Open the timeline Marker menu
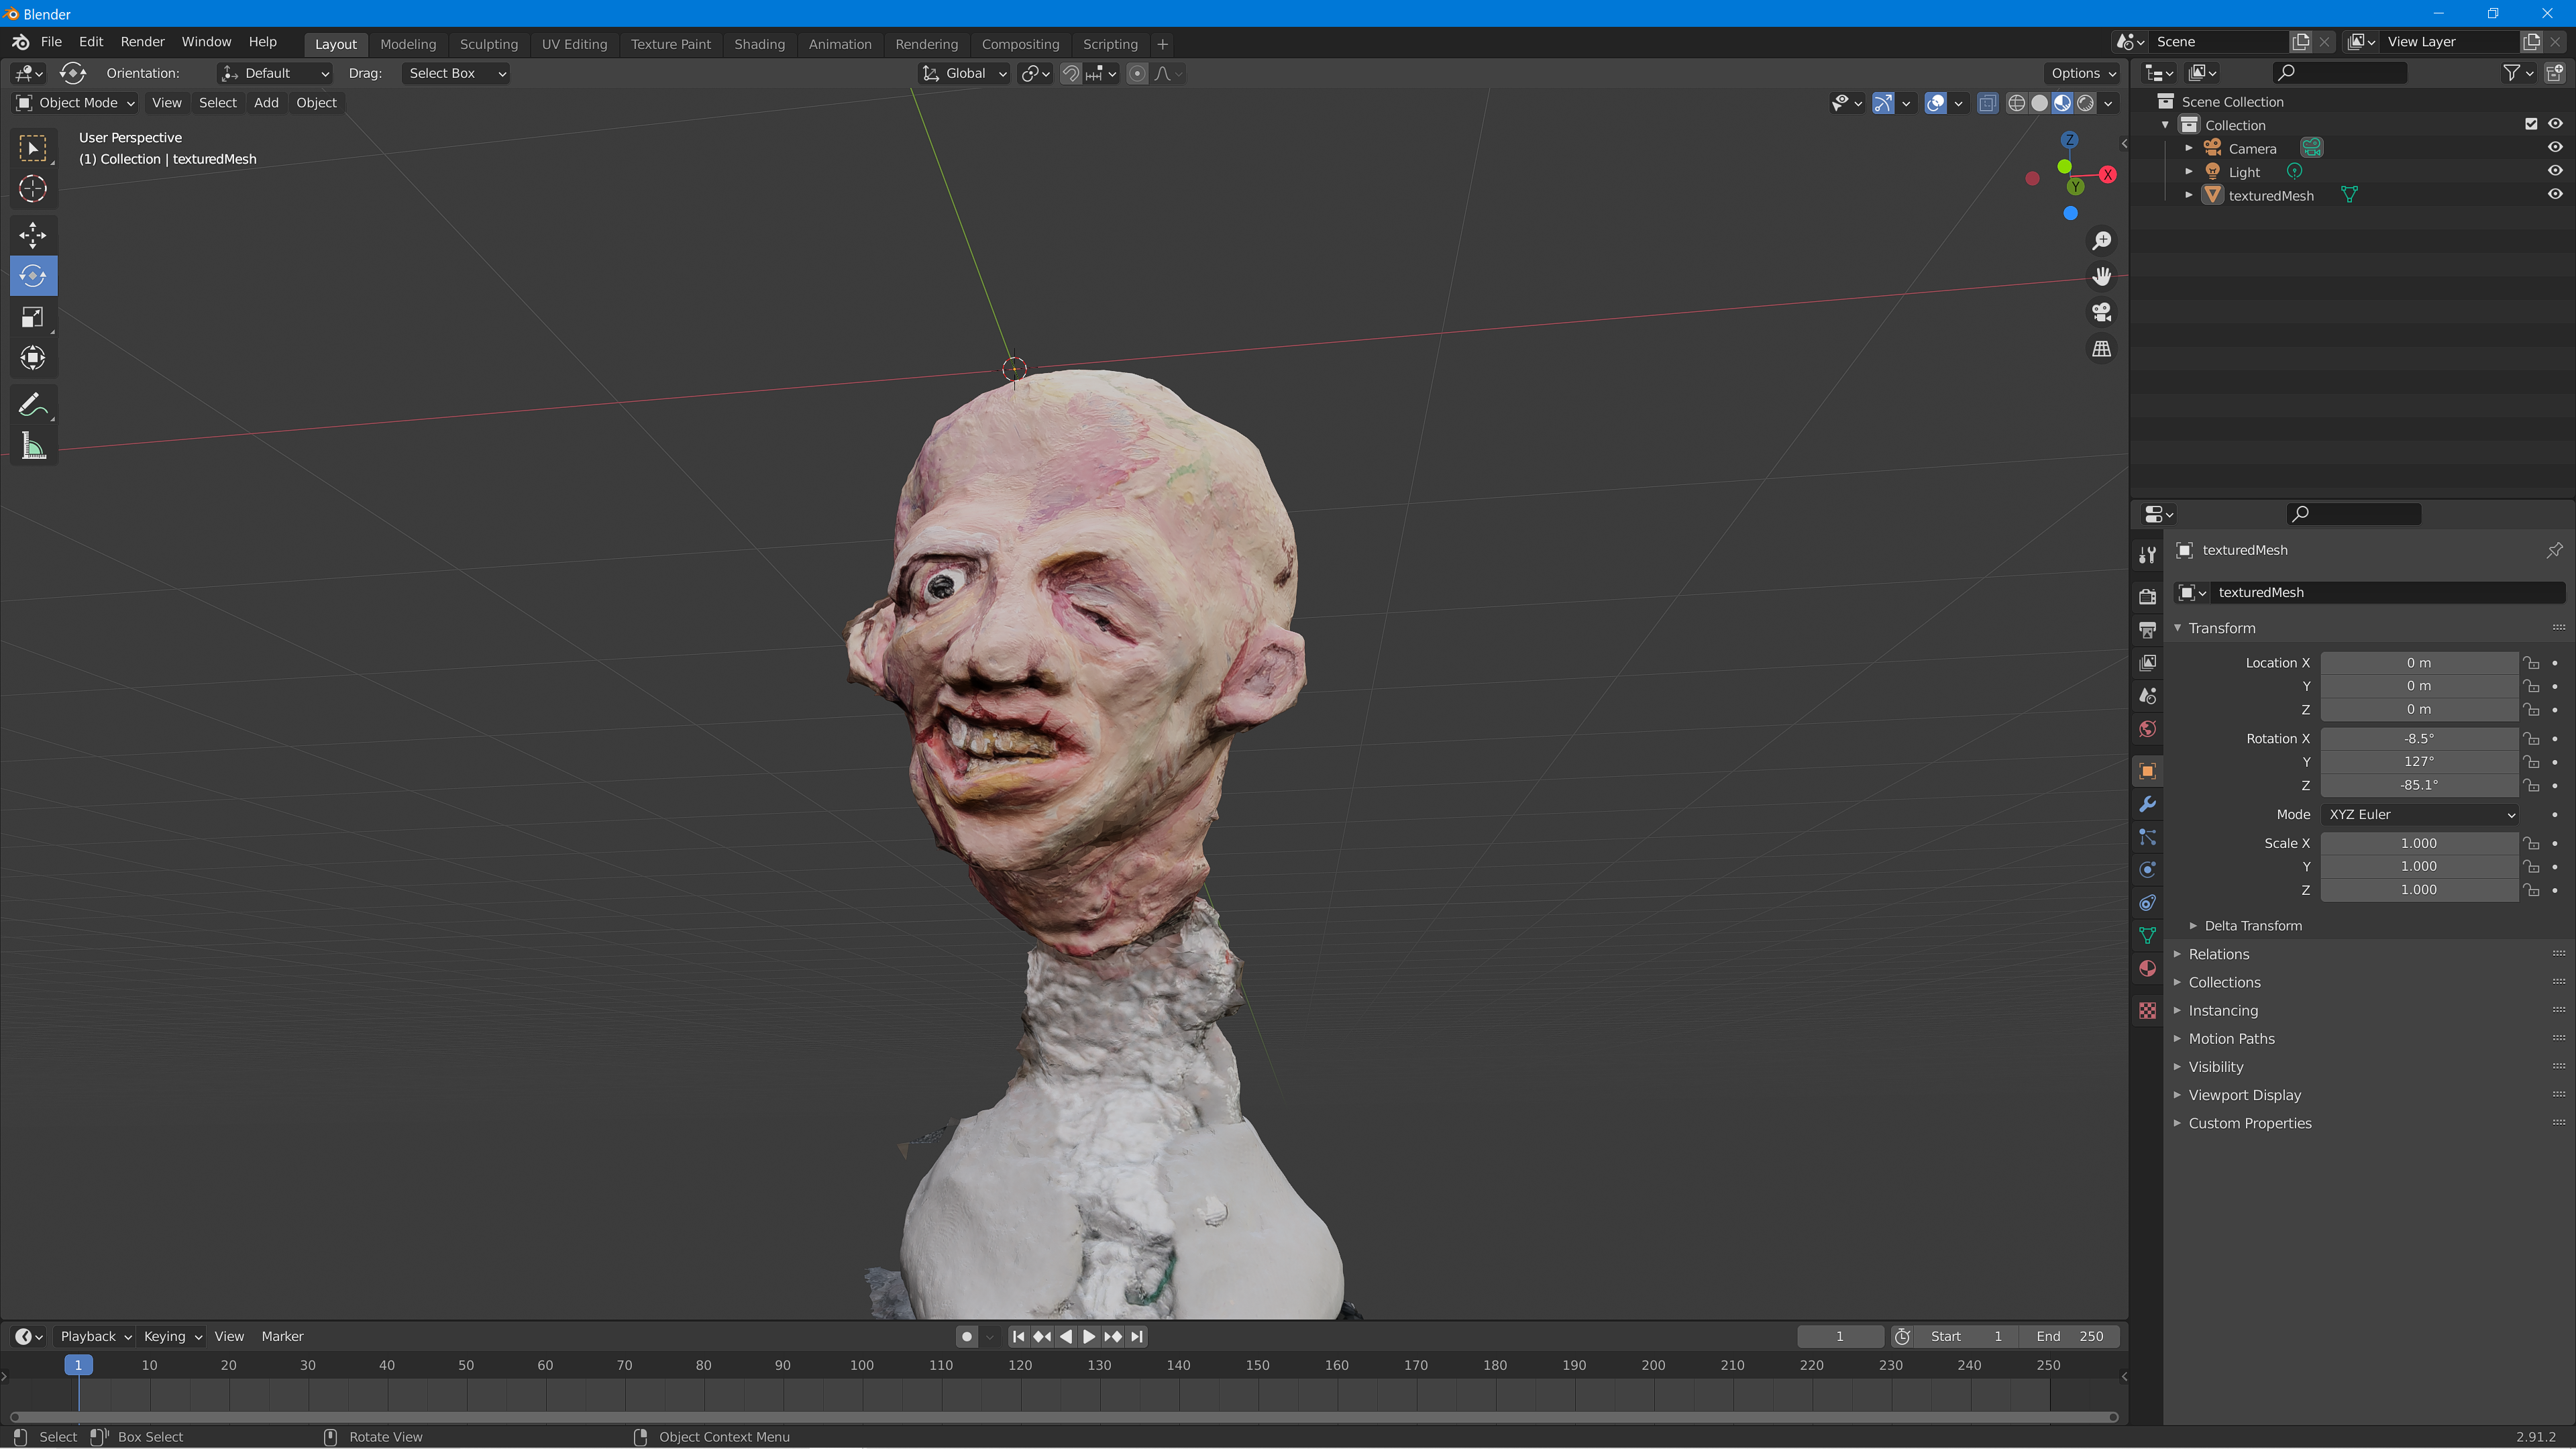The height and width of the screenshot is (1449, 2576). pos(282,1337)
